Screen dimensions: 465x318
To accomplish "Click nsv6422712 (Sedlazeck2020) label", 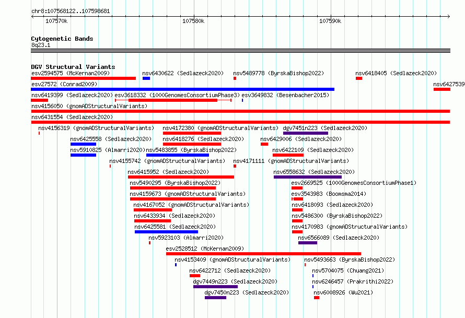I will [230, 270].
